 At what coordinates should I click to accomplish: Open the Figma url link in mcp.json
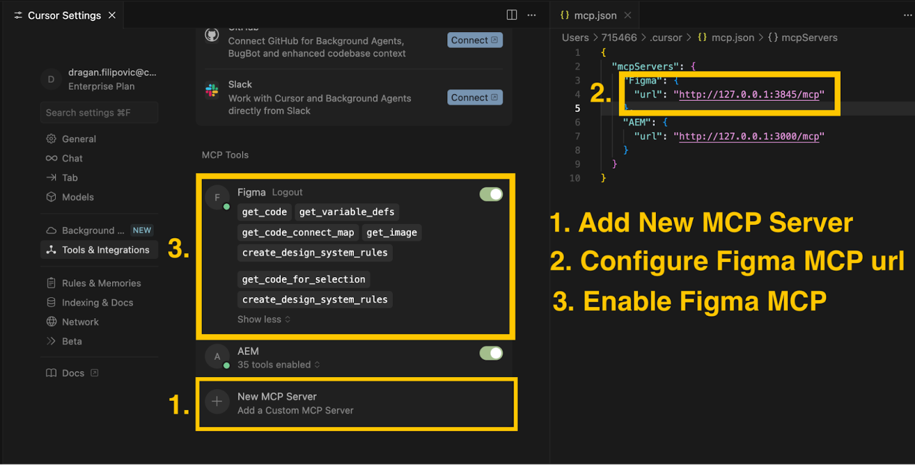749,94
